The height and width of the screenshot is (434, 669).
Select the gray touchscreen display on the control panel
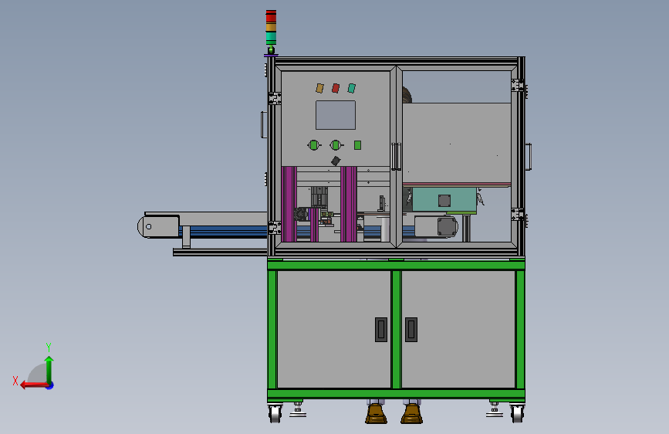point(336,115)
